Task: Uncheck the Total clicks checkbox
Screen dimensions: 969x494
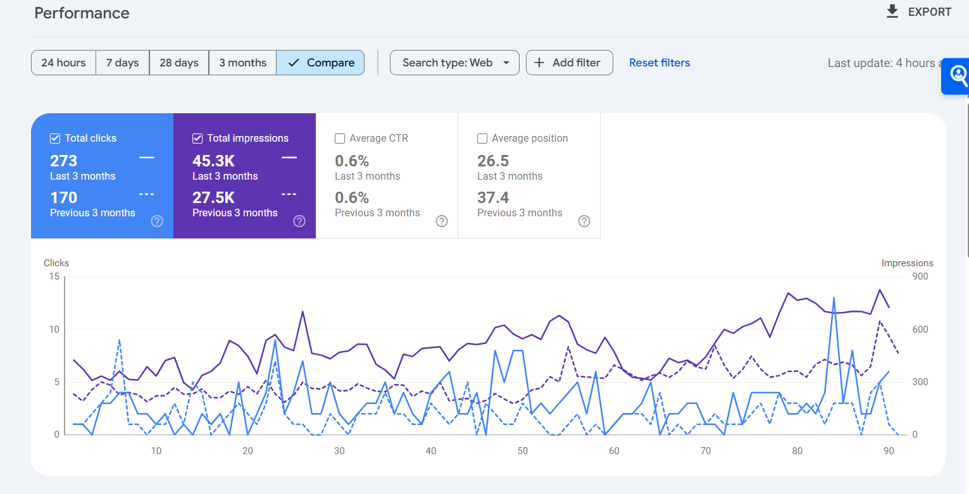Action: [x=55, y=139]
